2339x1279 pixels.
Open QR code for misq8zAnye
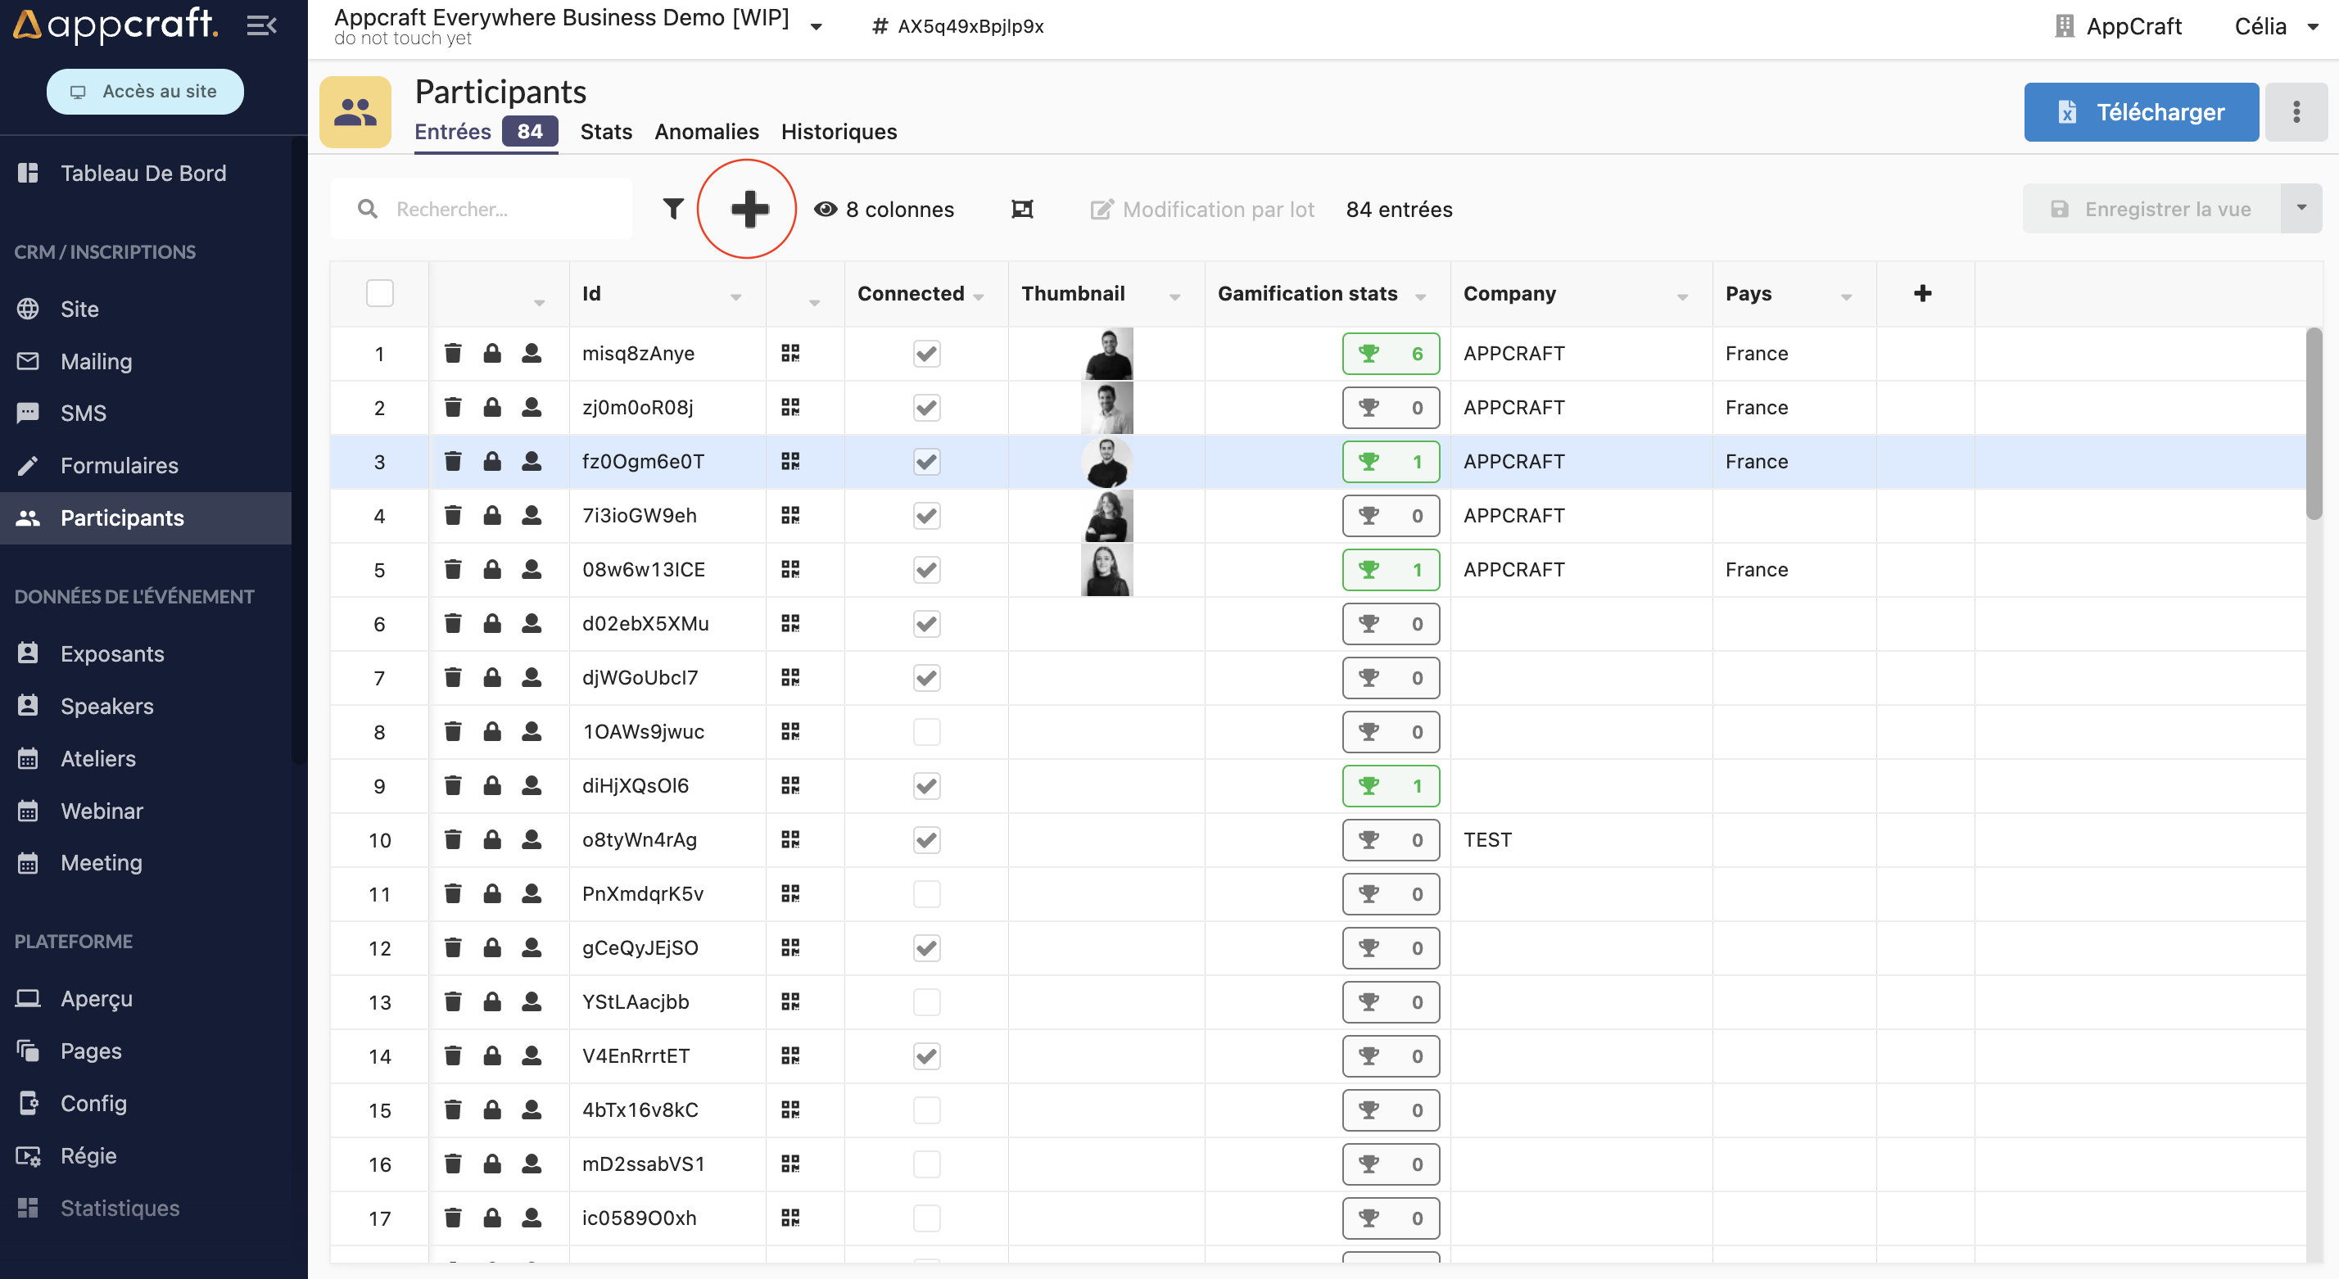[790, 353]
